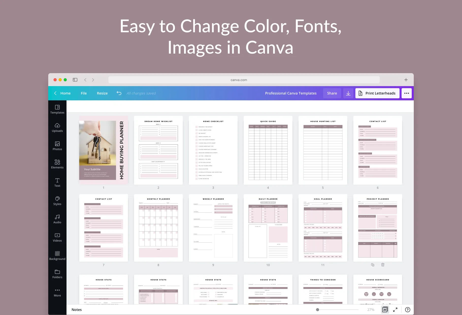Toggle grid view page count icon
Image resolution: width=462 pixels, height=315 pixels.
coord(385,310)
